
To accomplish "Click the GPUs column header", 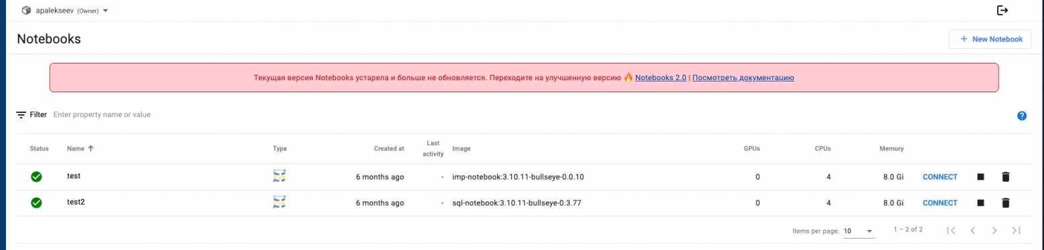I will click(752, 148).
